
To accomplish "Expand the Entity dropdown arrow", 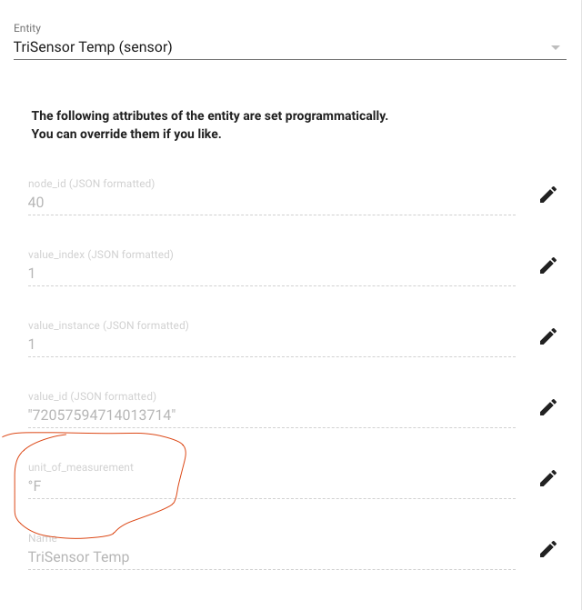I will (x=555, y=47).
